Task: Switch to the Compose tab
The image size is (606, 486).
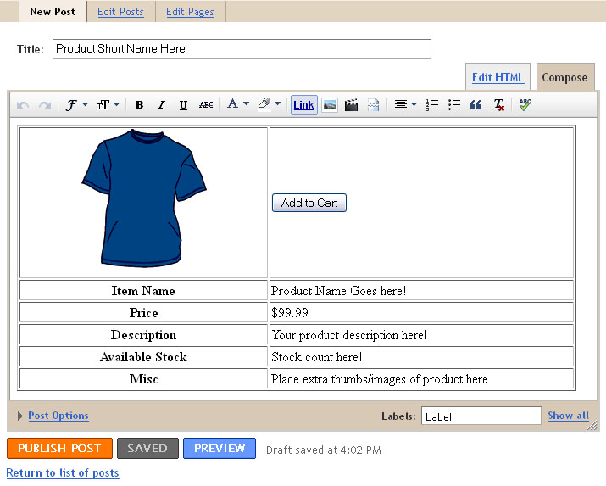Action: pos(564,77)
